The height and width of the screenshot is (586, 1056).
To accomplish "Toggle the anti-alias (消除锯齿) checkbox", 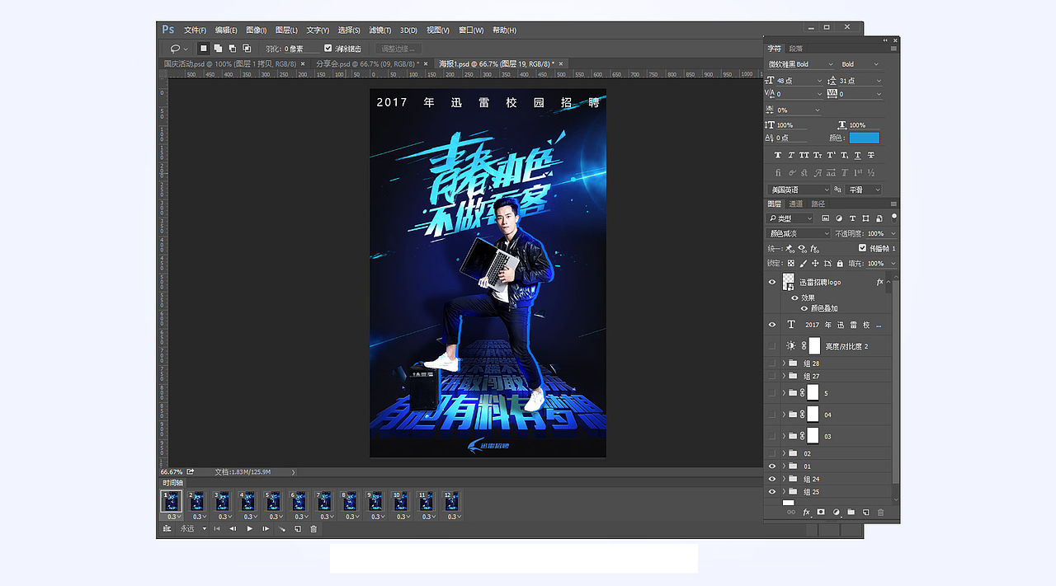I will tap(328, 49).
